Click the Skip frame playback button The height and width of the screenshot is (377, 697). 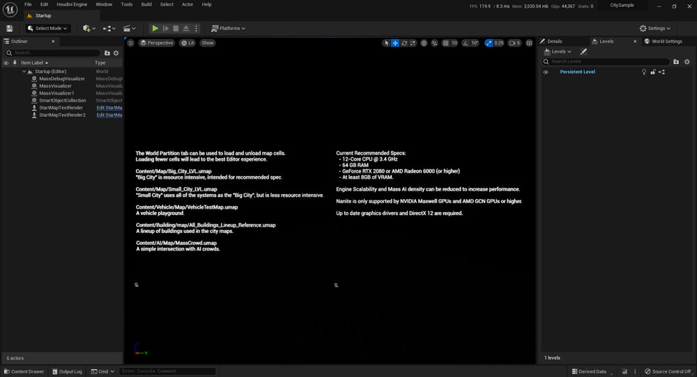click(166, 29)
